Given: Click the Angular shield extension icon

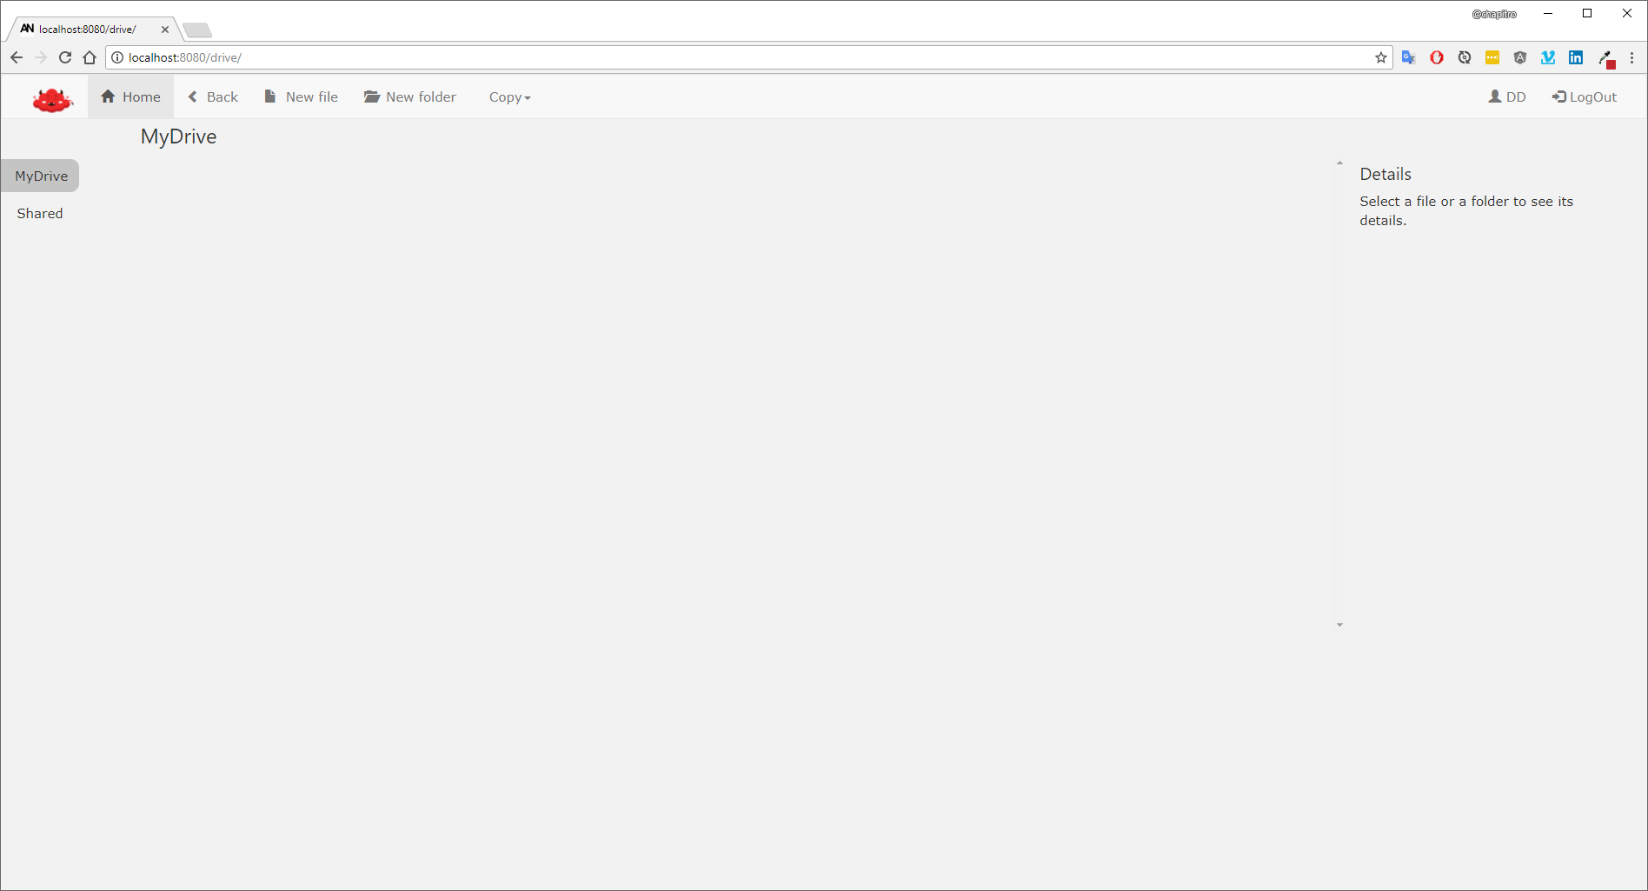Looking at the screenshot, I should click(x=1520, y=57).
